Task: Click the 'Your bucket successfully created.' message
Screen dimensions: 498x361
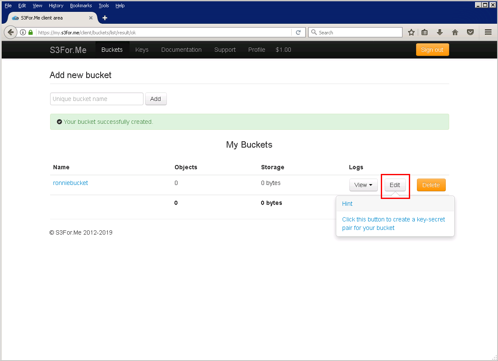Action: (x=108, y=122)
